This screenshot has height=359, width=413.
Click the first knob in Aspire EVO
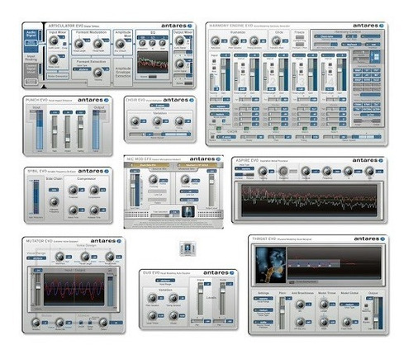(x=263, y=172)
